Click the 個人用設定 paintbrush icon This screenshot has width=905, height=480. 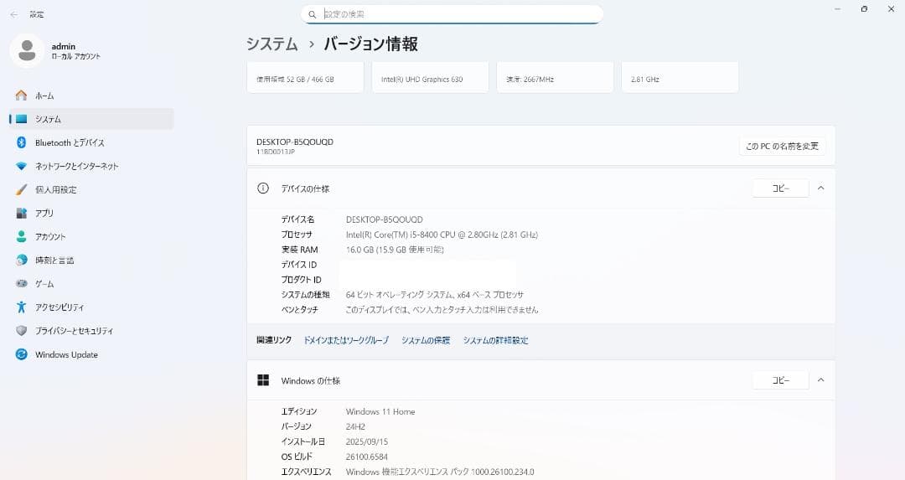[21, 189]
